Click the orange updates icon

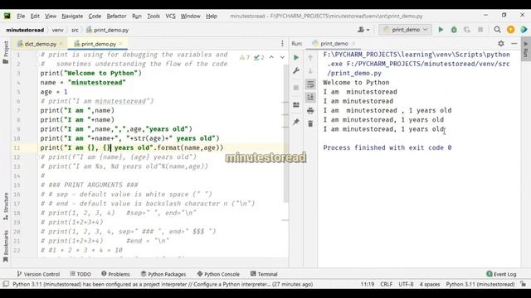coord(511,30)
